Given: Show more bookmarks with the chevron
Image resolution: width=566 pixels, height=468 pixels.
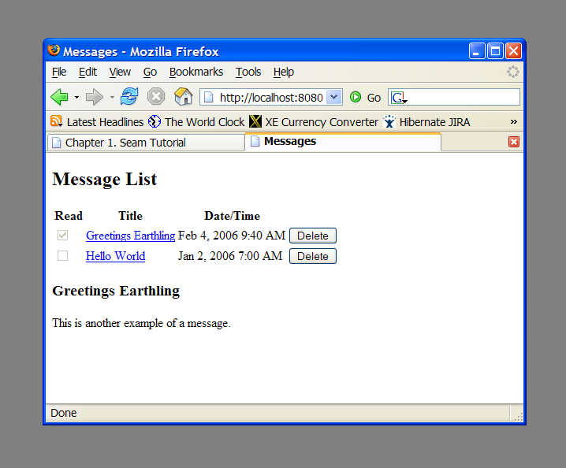Looking at the screenshot, I should click(514, 121).
